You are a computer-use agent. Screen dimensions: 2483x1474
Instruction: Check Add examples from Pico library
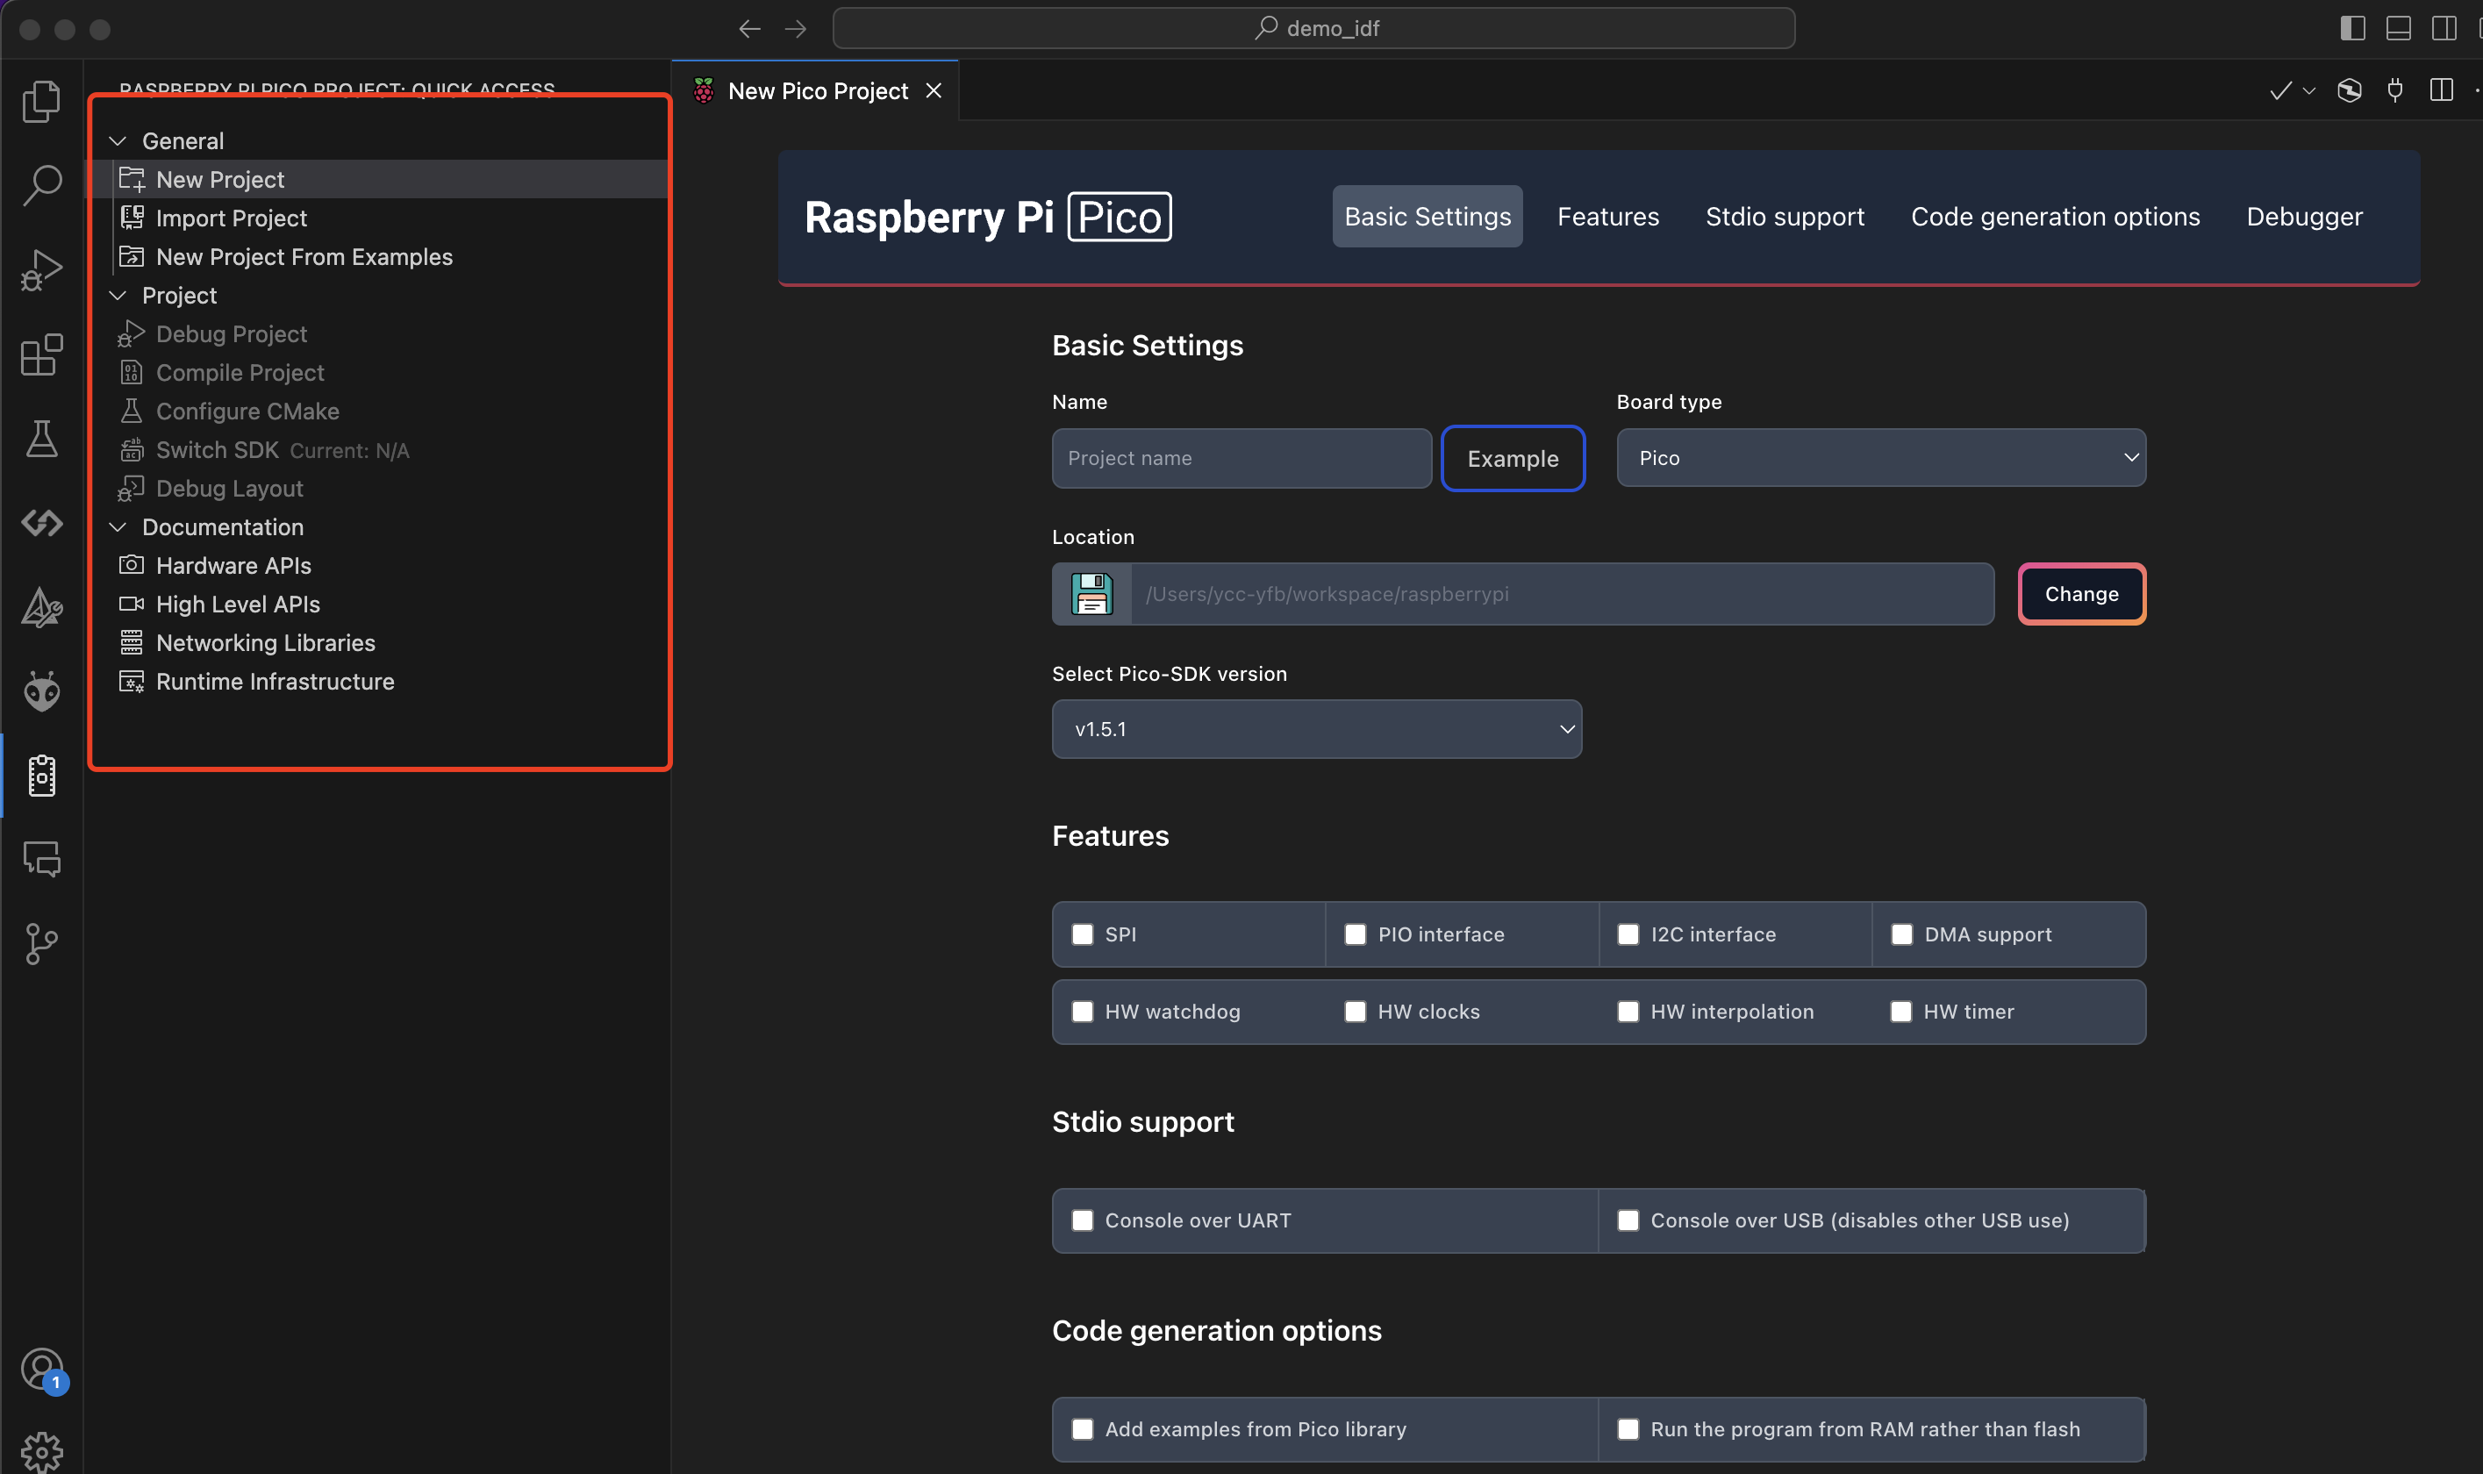(x=1083, y=1428)
